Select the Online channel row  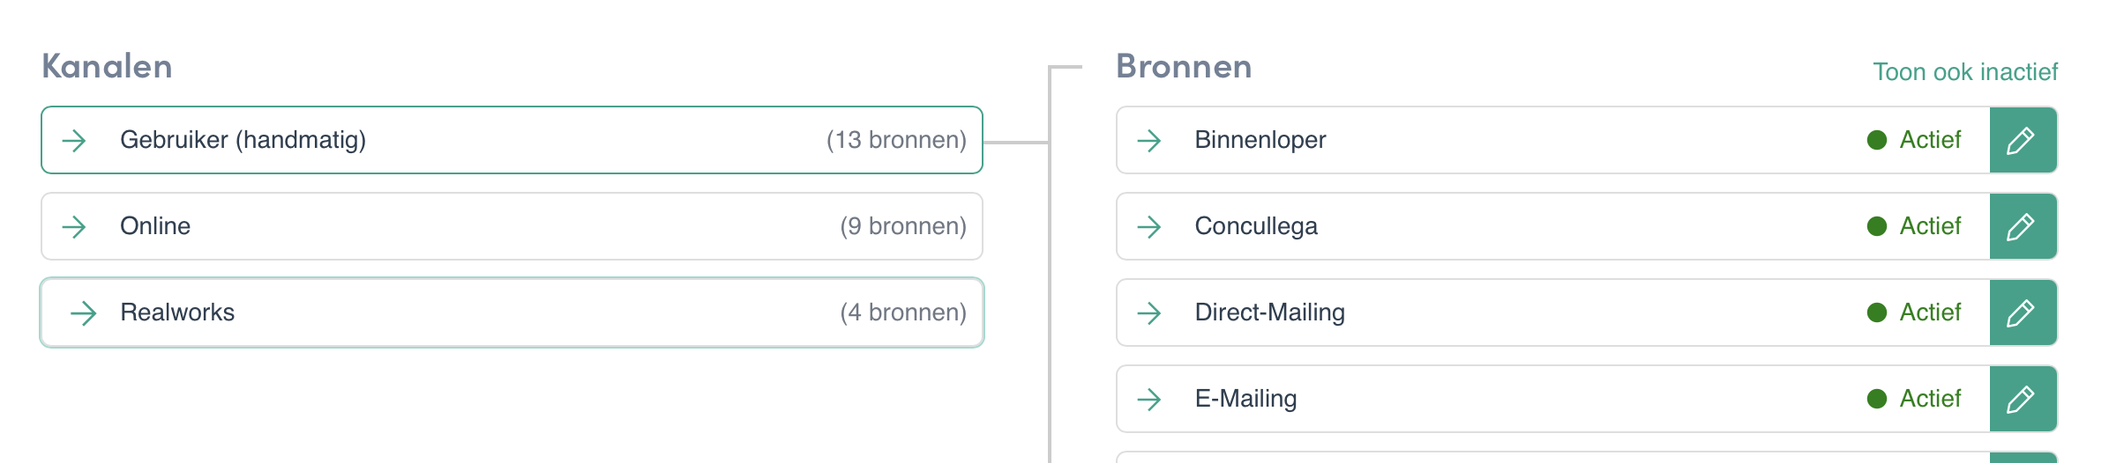click(x=512, y=226)
